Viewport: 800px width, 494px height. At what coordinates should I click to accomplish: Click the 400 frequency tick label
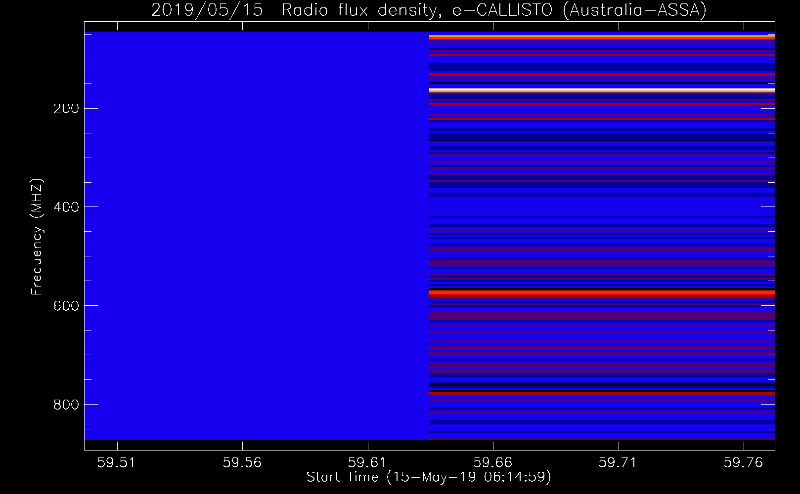pos(66,207)
